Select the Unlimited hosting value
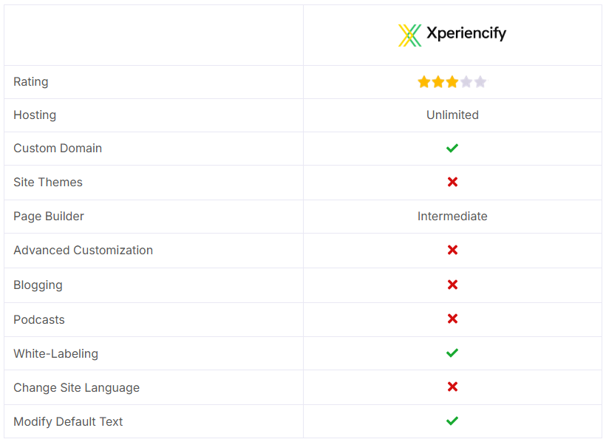 tap(452, 115)
